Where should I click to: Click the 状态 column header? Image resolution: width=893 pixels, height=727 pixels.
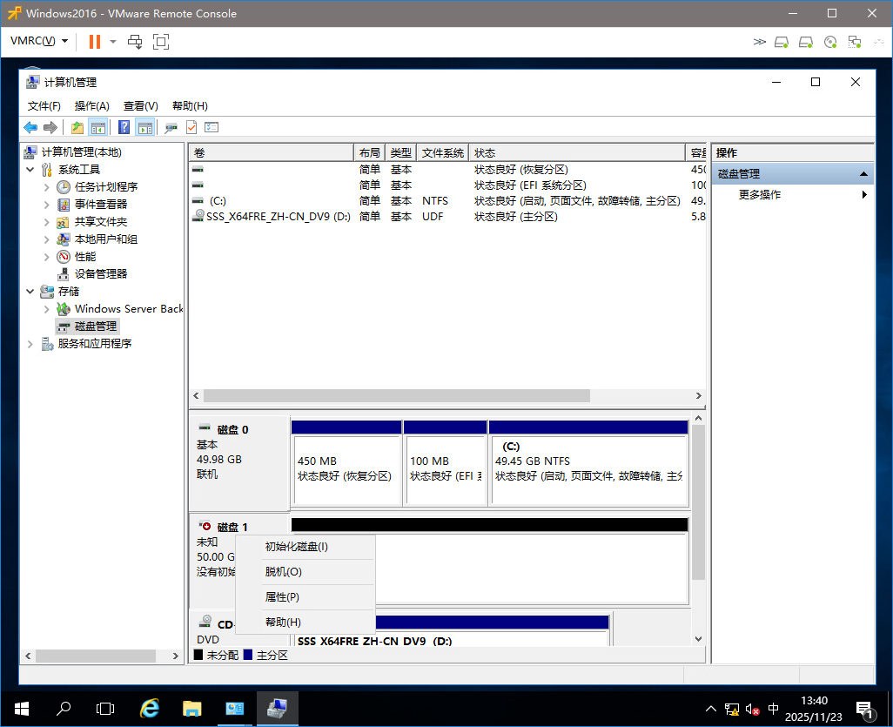(x=576, y=152)
